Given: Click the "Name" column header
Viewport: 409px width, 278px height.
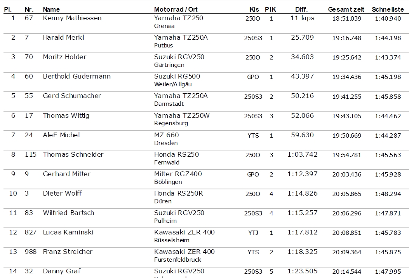Looking at the screenshot, I should click(51, 9).
